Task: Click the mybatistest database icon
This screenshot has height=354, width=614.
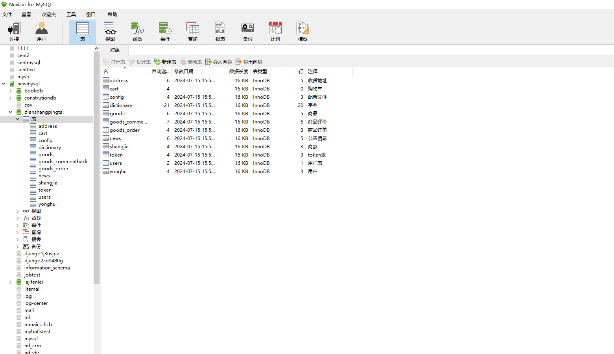Action: pyautogui.click(x=19, y=332)
